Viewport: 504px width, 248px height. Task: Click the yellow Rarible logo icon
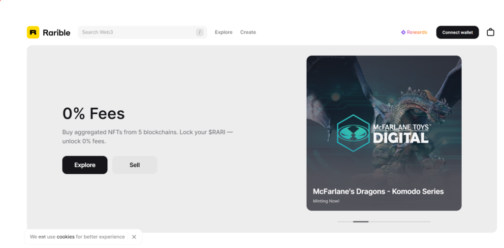point(33,32)
